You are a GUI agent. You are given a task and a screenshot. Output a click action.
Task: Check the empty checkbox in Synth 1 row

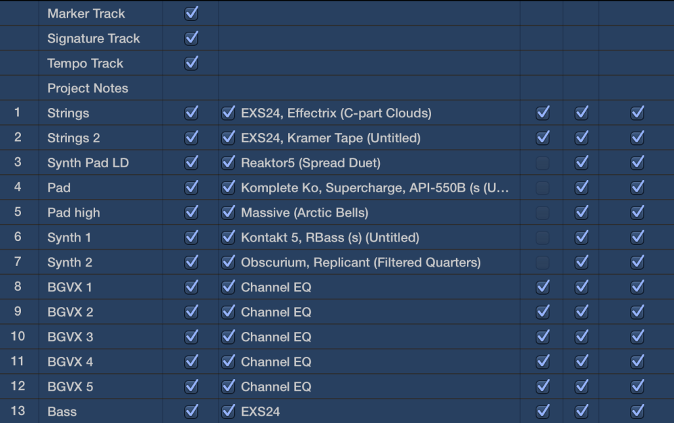click(542, 237)
